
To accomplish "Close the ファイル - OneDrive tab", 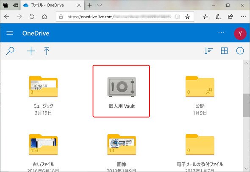I will tap(79, 5).
